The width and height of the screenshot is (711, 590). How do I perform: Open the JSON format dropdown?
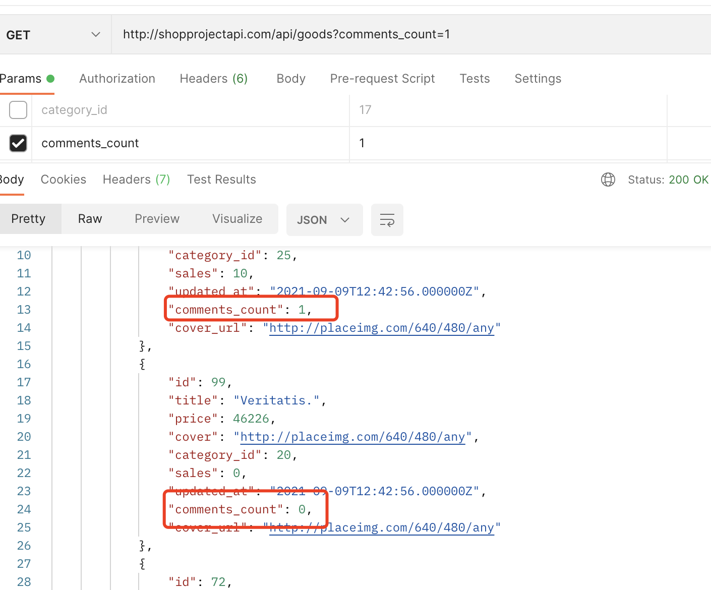[324, 220]
